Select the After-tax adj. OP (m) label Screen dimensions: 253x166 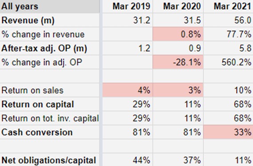pos(44,48)
